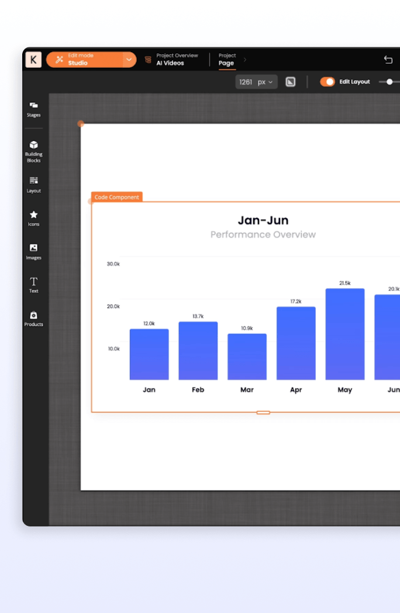
Task: Select the Text tool
Action: click(x=34, y=285)
